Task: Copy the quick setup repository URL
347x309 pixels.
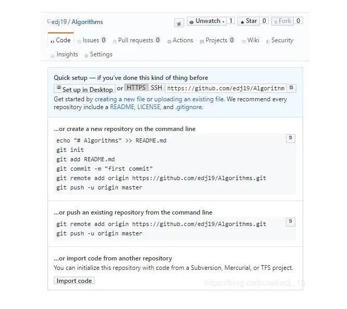Action: 292,88
